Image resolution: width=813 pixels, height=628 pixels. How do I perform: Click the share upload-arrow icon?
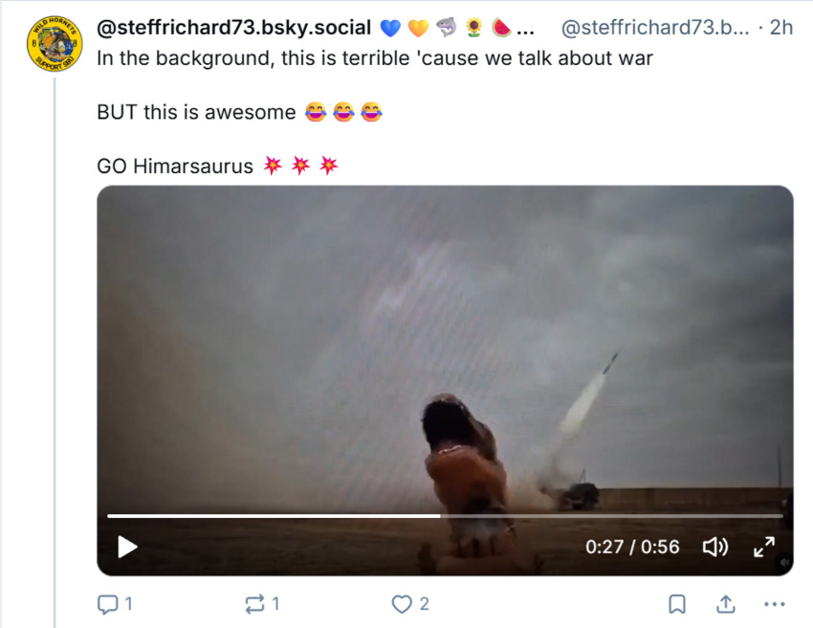[726, 604]
